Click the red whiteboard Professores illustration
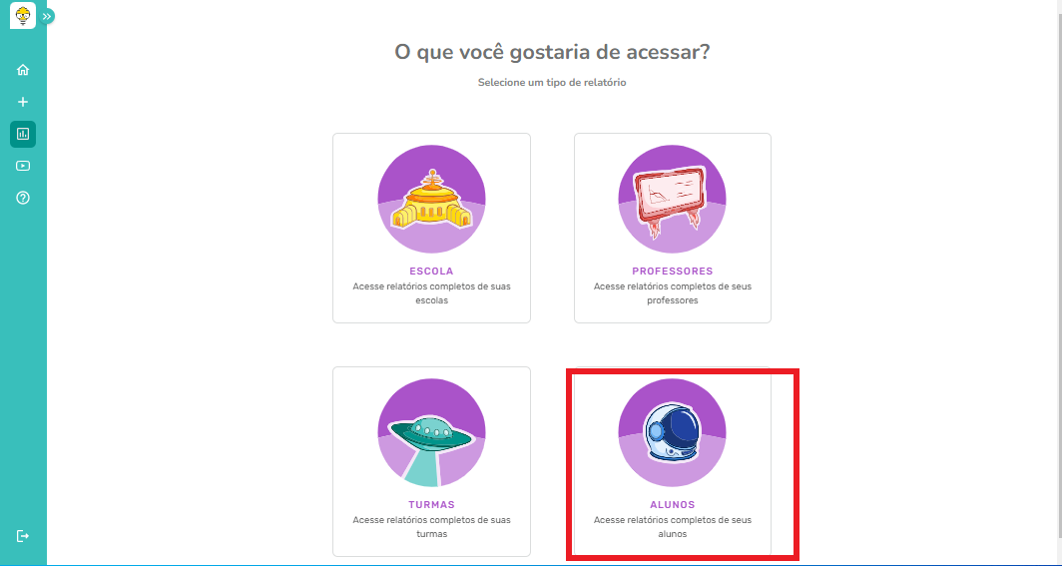Viewport: 1062px width, 566px height. 672,200
